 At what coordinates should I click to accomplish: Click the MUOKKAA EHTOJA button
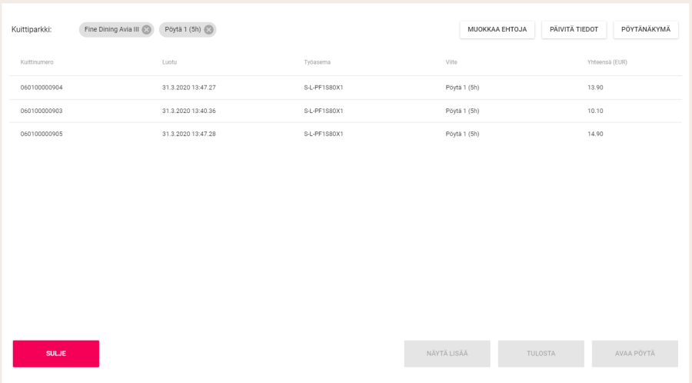point(497,29)
